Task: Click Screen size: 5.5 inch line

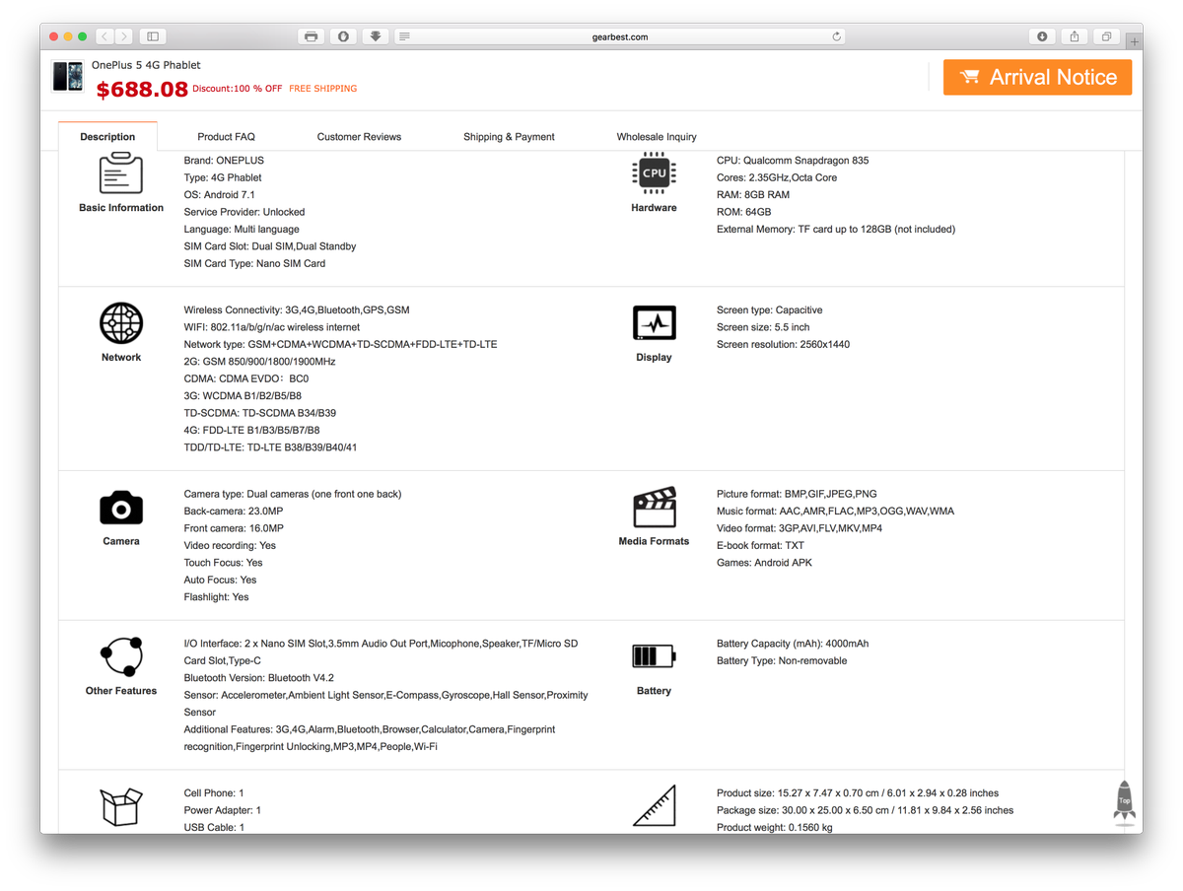Action: pyautogui.click(x=763, y=327)
